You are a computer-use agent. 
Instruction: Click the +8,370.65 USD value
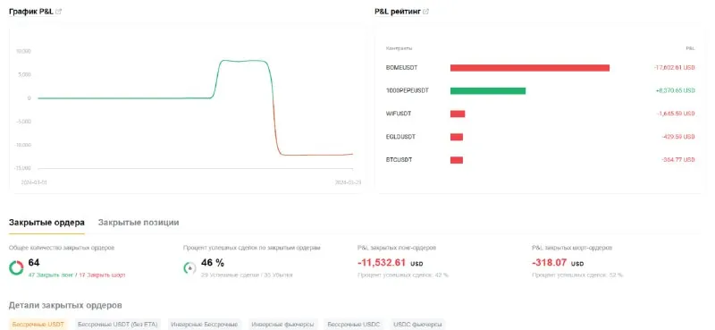[676, 91]
